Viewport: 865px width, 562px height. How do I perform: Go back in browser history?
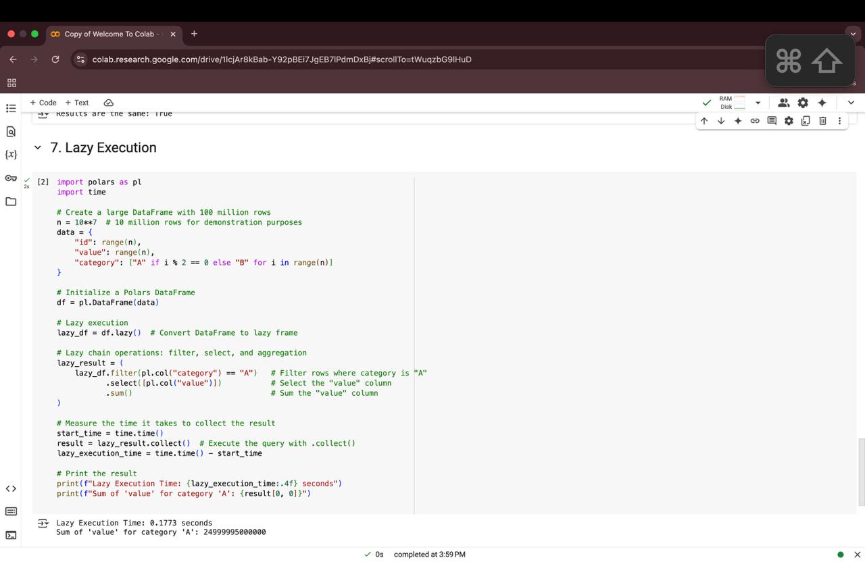[13, 59]
